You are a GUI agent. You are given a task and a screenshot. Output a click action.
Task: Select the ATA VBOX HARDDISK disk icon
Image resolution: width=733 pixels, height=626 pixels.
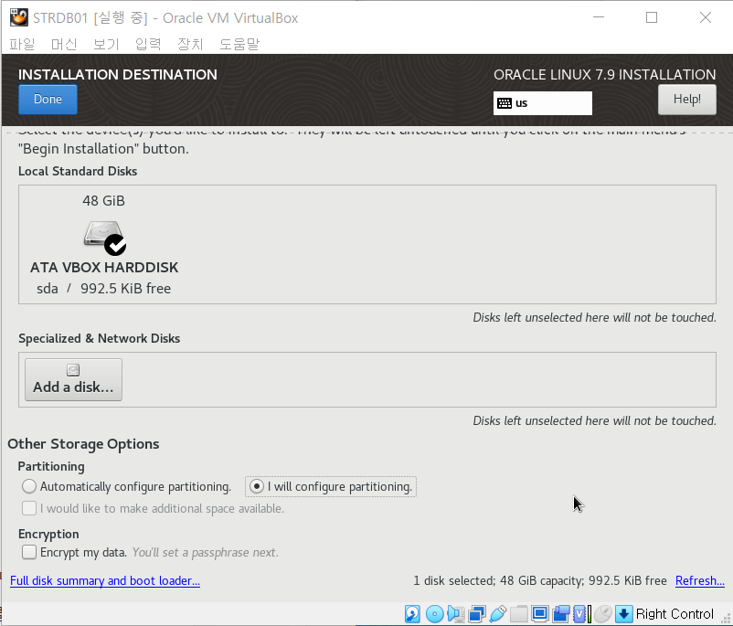(105, 238)
